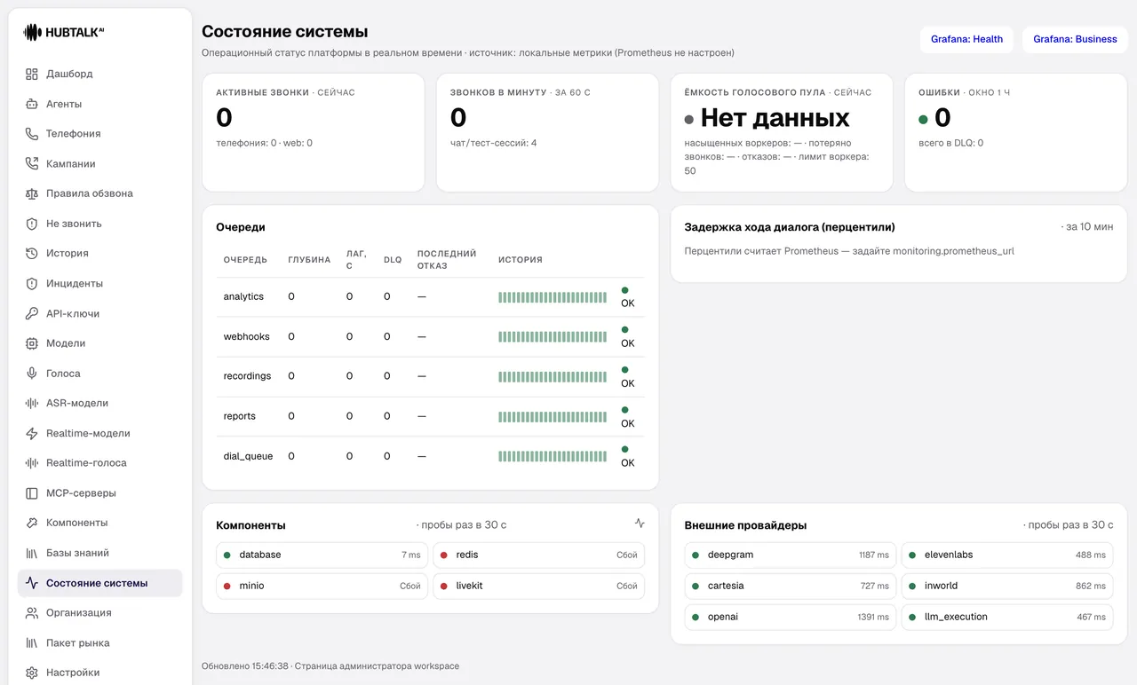Go to the Агенты section
This screenshot has width=1137, height=685.
[x=99, y=104]
